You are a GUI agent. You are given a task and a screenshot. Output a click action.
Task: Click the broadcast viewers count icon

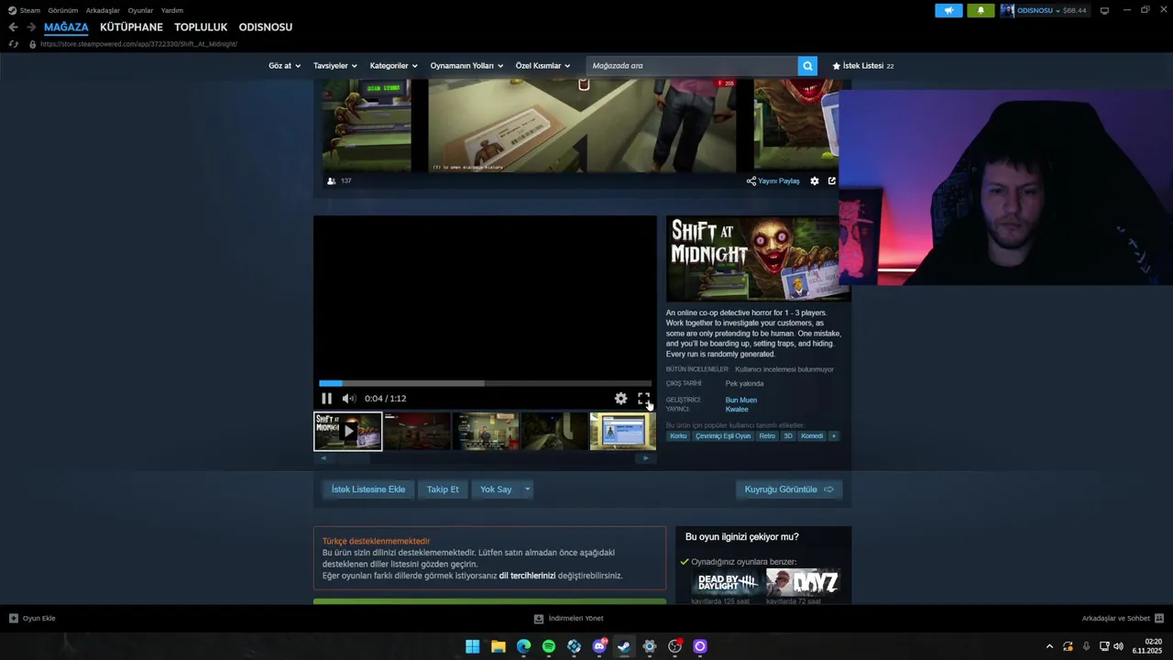click(332, 181)
